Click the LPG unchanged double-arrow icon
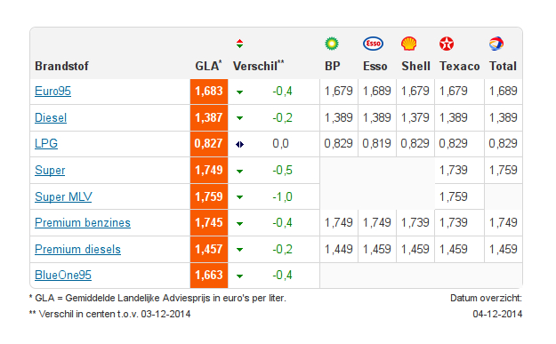Screen dimensions: 556x344 coord(239,144)
